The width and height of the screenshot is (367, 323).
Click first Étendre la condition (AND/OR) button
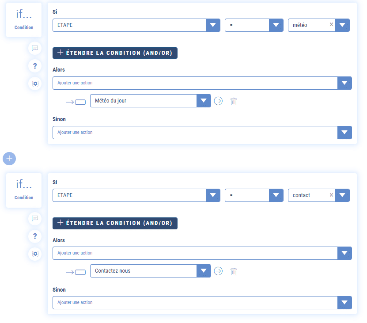click(x=115, y=53)
